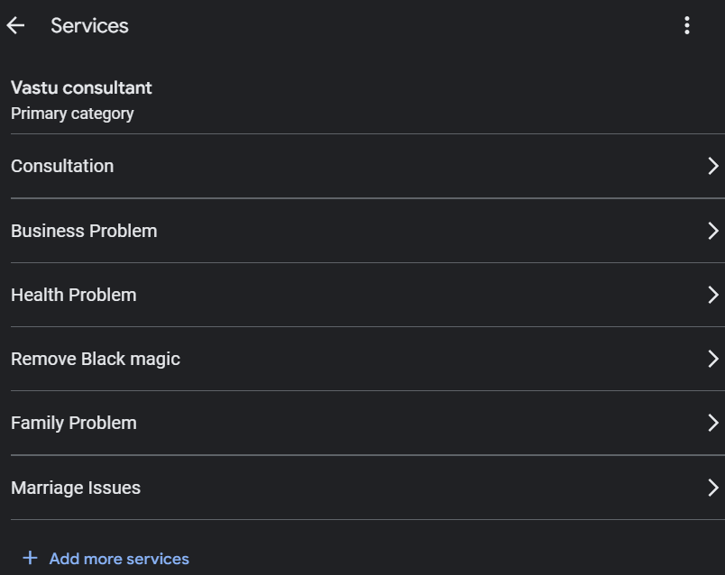Choose the Family Problem service label
Screen dimensions: 725x575
pos(74,423)
